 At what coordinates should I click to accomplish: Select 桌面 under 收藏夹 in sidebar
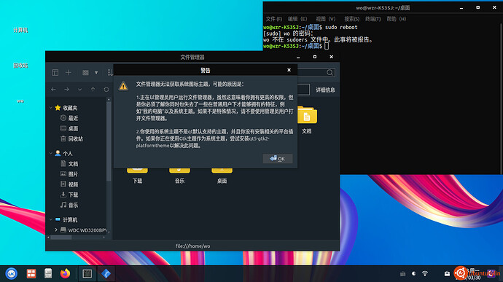tap(73, 129)
